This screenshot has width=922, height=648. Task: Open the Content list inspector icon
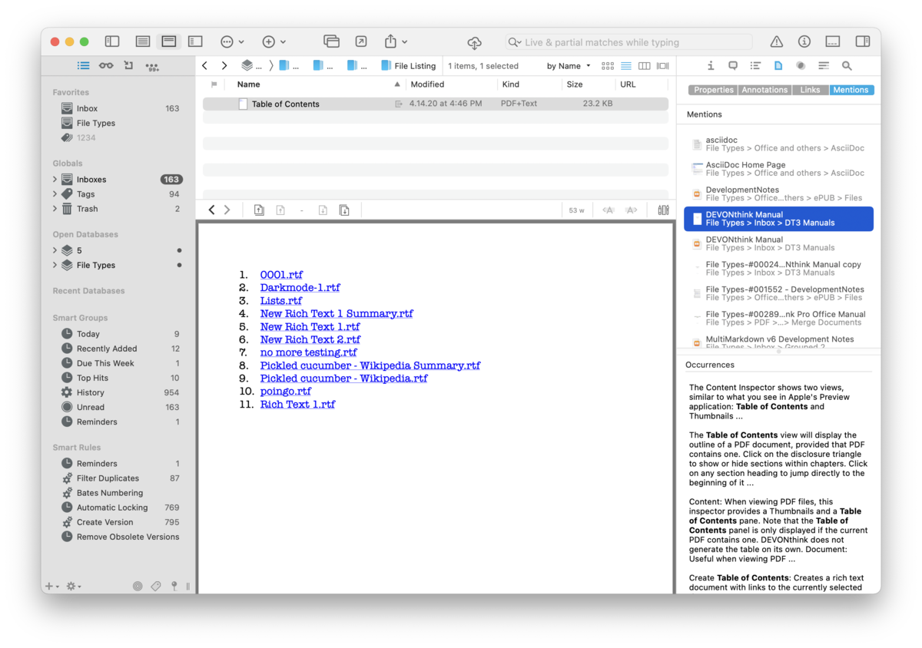click(756, 66)
